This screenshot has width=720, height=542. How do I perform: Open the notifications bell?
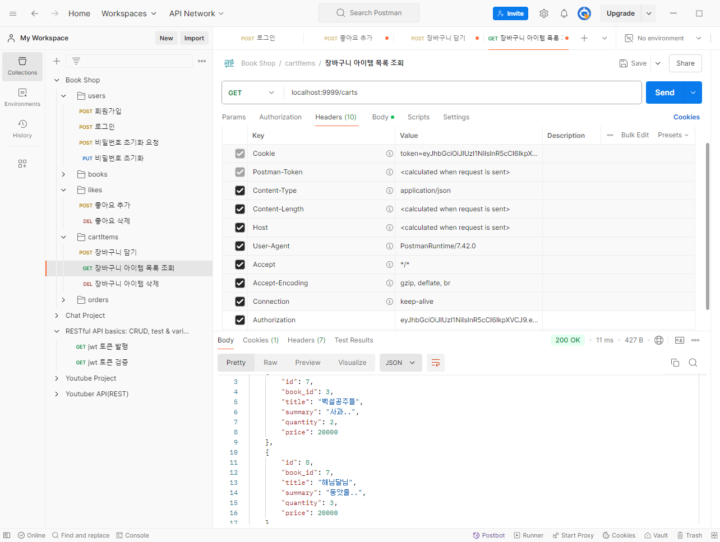coord(564,13)
